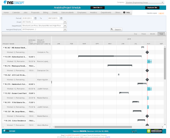The height and width of the screenshot is (138, 170).
Task: Expand the Company selector dropdown
Action: 162,2
